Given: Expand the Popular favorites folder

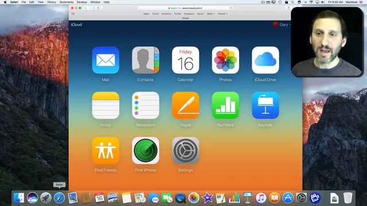Looking at the screenshot, I should (222, 14).
